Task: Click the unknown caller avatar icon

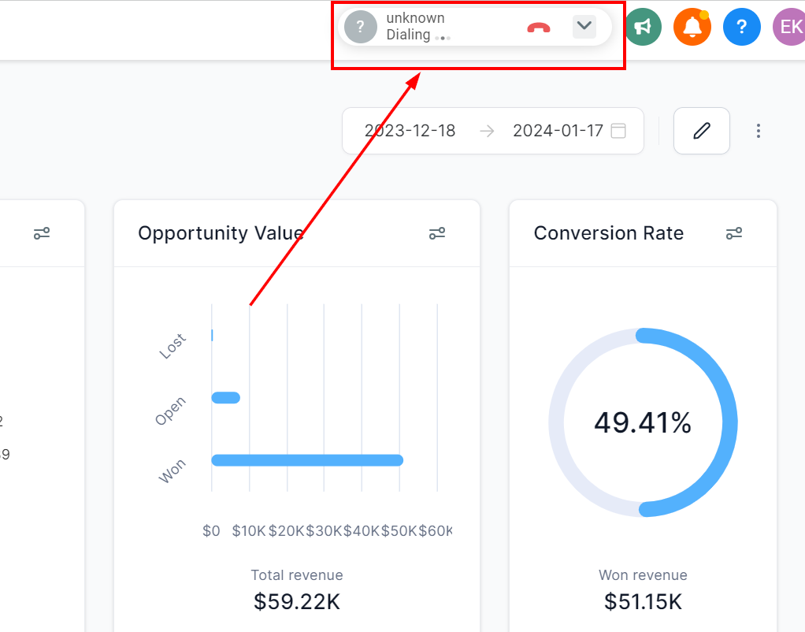Action: 361,27
